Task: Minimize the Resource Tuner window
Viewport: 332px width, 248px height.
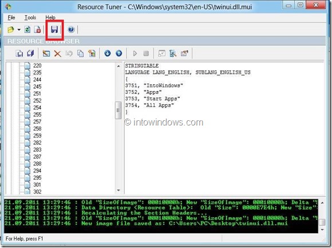Action: (x=288, y=5)
